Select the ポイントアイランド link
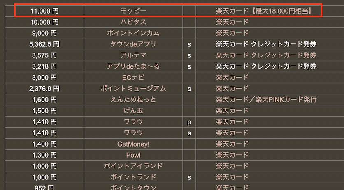This screenshot has width=344, height=190. (x=133, y=166)
